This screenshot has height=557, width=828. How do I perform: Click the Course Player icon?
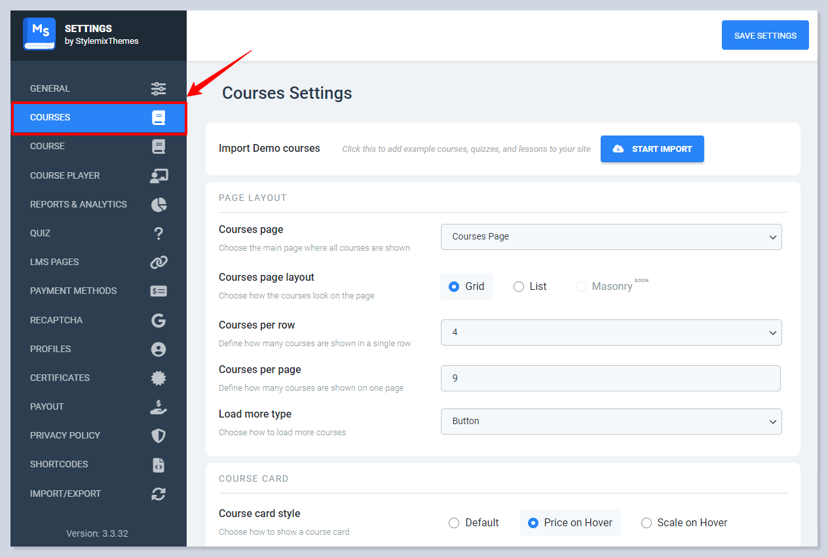click(x=159, y=175)
